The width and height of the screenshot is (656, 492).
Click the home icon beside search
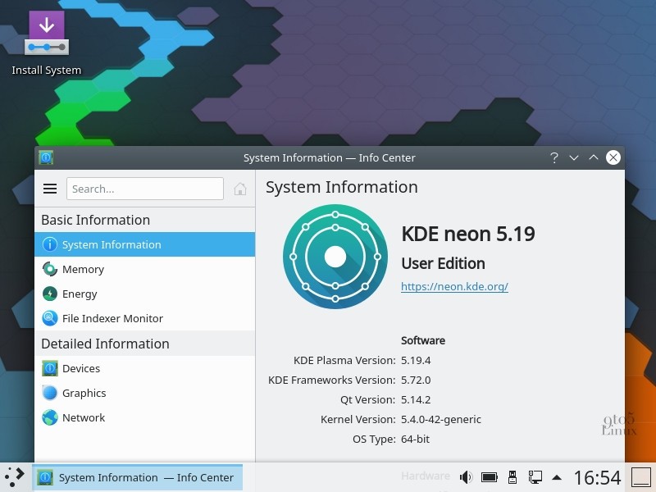tap(239, 189)
